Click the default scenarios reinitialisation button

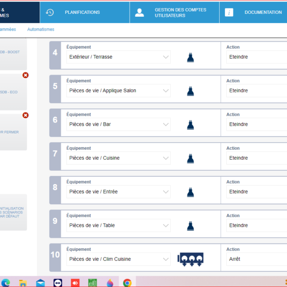pos(13,211)
